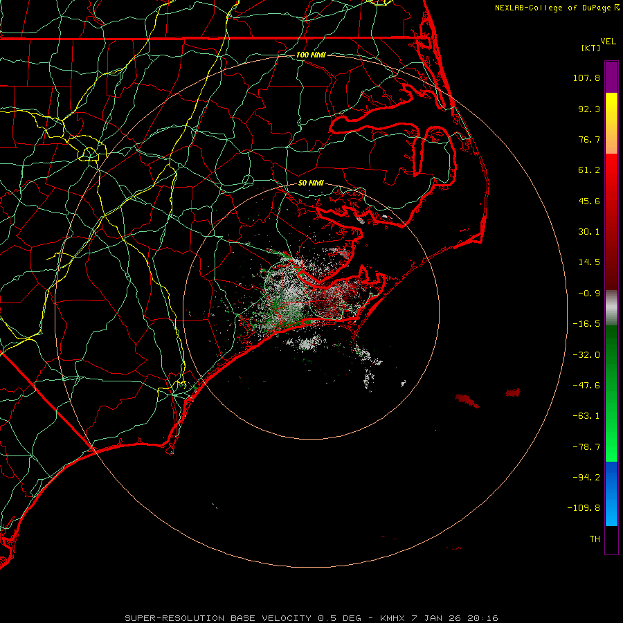The width and height of the screenshot is (623, 623).
Task: Click the 45.6 velocity scale value
Action: coord(589,201)
